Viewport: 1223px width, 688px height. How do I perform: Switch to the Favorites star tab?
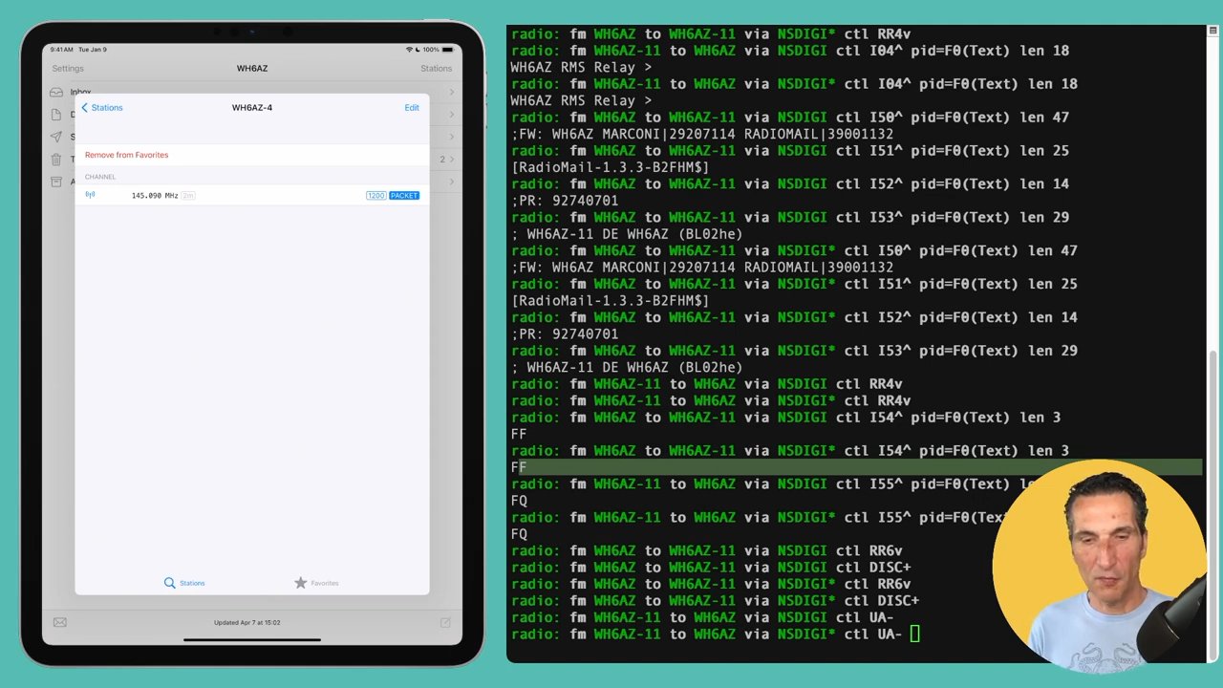pos(316,583)
